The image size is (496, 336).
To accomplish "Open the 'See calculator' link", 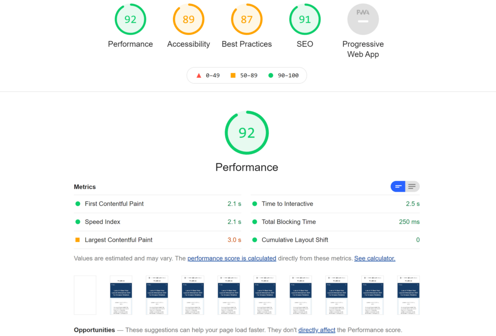I will tap(374, 259).
